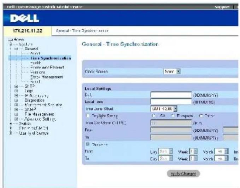The image size is (240, 188).
Task: Click the Time Set Offset field
Action: (171, 123)
